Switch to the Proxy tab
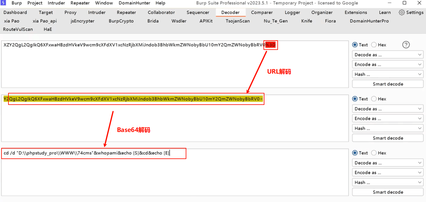Image resolution: width=426 pixels, height=202 pixels. click(x=71, y=13)
